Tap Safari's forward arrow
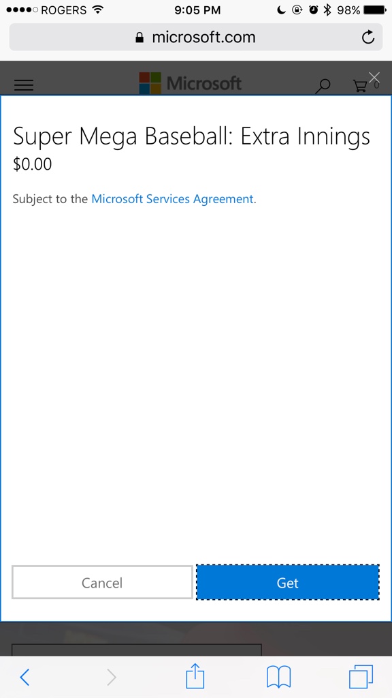 coord(111,677)
